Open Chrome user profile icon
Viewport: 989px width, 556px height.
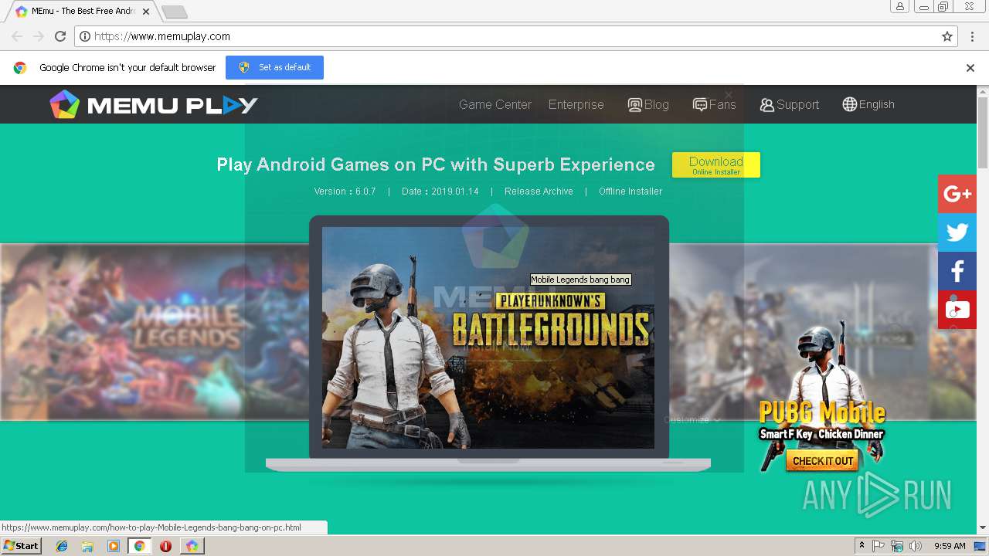900,7
